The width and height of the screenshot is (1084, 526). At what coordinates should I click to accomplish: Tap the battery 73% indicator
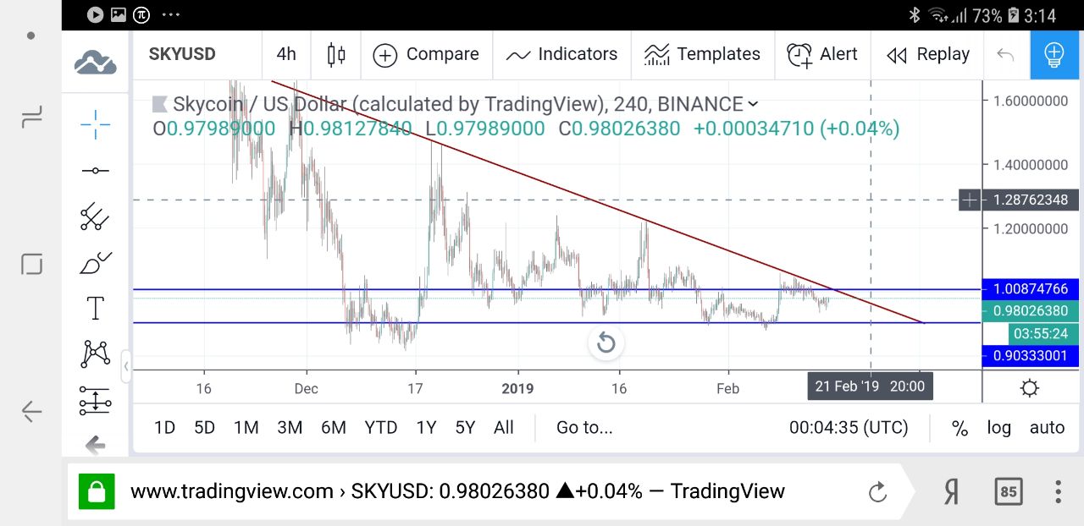tap(996, 15)
